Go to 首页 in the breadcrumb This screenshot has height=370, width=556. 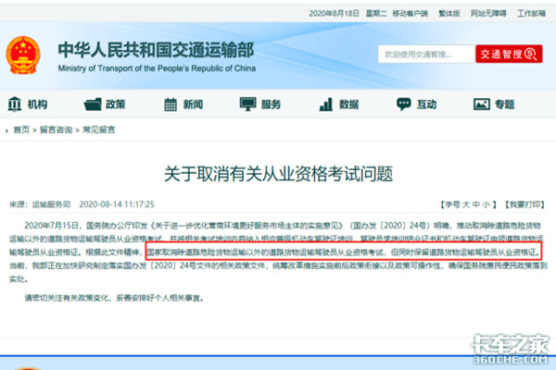coord(19,130)
